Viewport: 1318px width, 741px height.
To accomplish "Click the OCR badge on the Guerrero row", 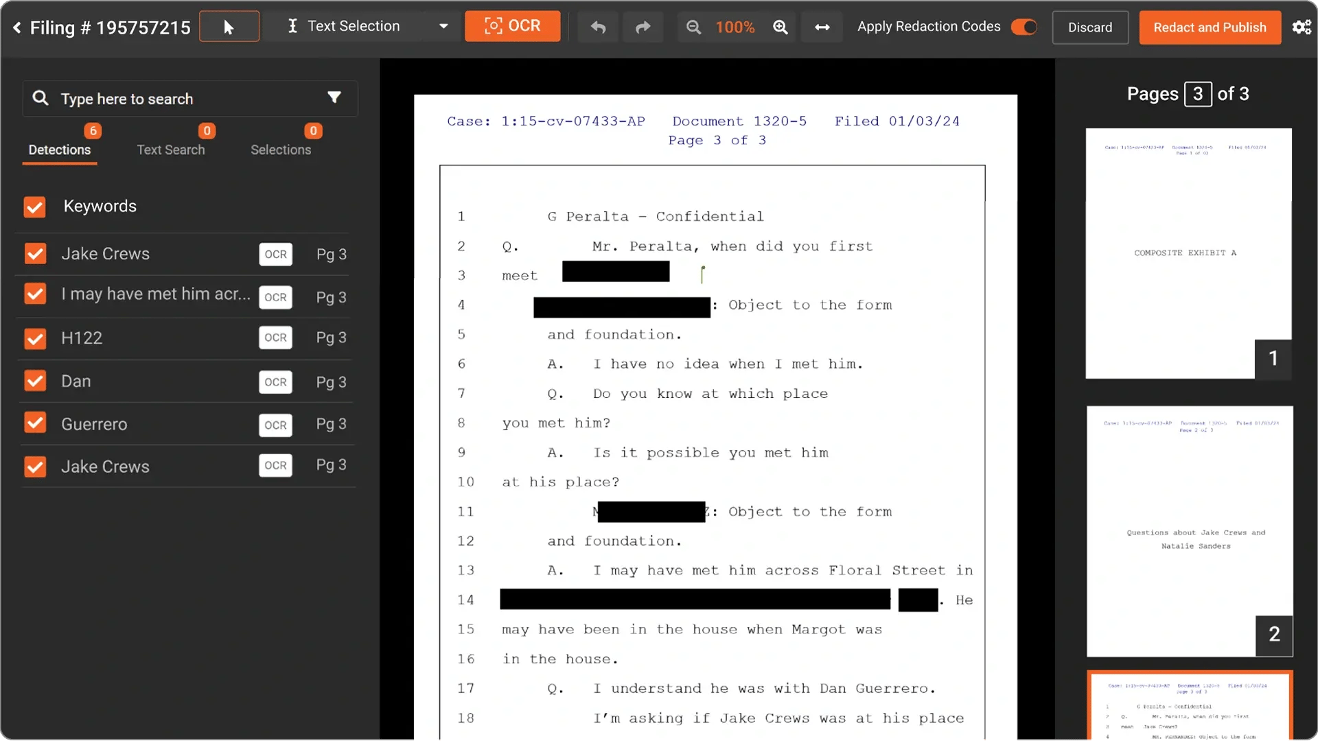I will pos(275,425).
